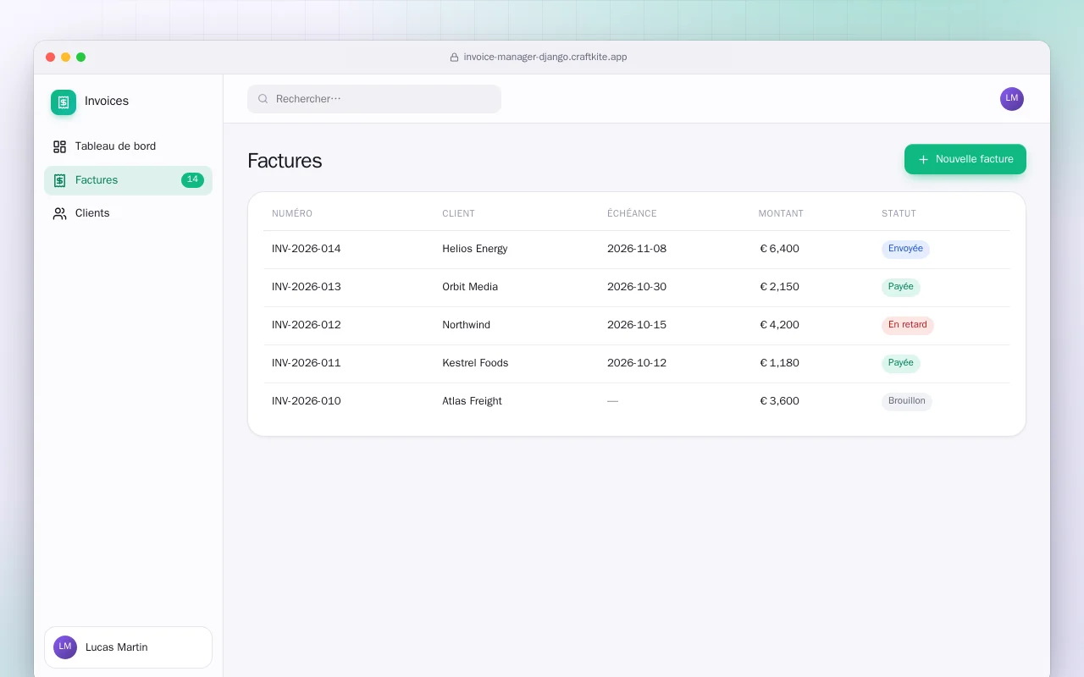Click the Factures page heading
The width and height of the screenshot is (1084, 677).
tap(285, 161)
